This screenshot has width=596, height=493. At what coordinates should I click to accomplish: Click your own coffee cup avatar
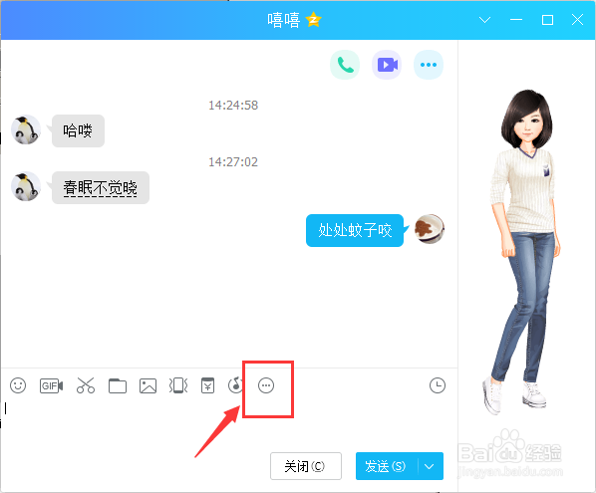coord(430,229)
